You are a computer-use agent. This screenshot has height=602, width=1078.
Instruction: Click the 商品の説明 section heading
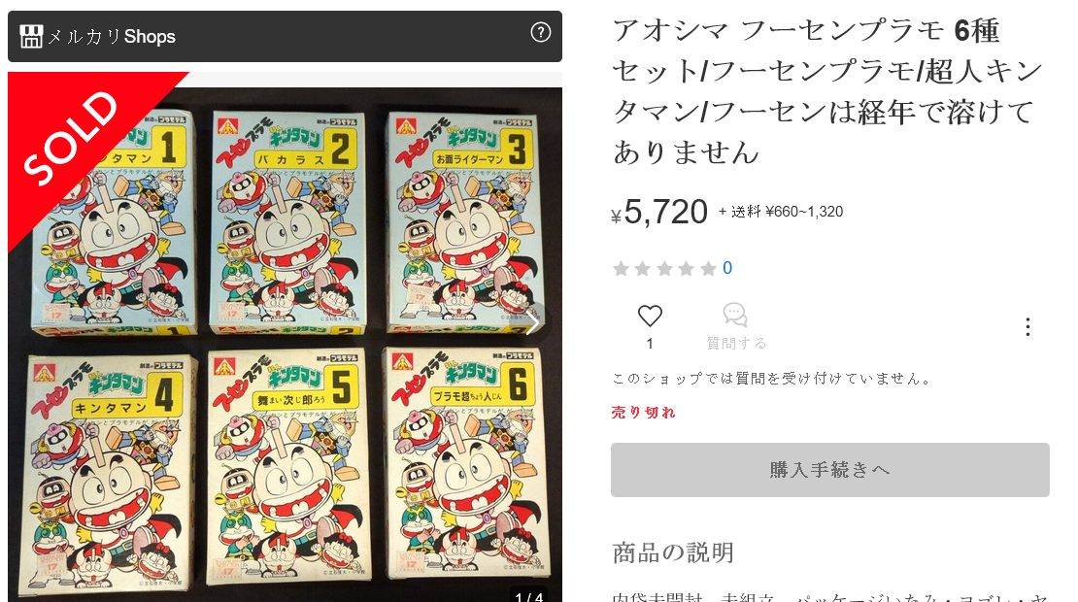tap(673, 552)
